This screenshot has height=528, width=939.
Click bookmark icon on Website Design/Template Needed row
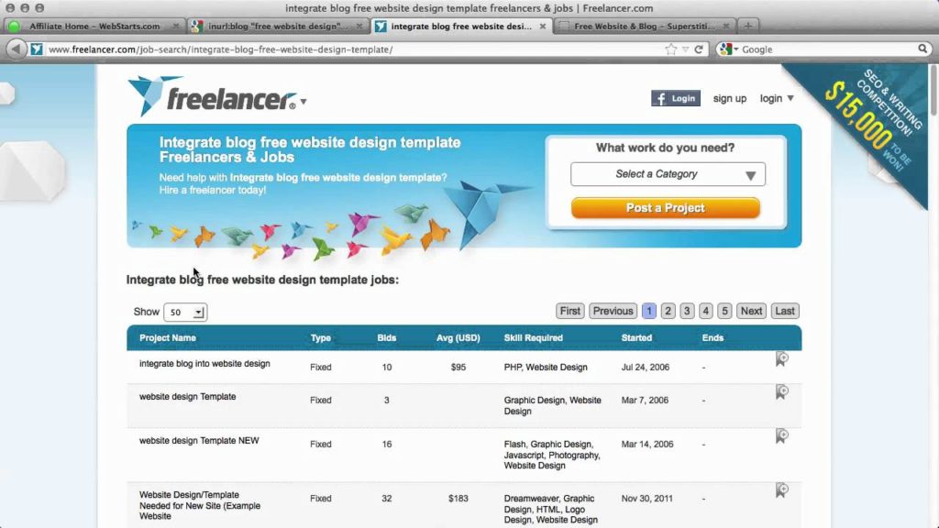click(x=781, y=490)
